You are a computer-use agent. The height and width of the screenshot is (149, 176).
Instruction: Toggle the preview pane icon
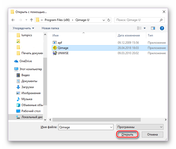pyautogui.click(x=153, y=28)
